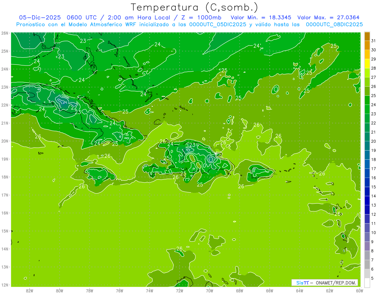
Task: Click the '74W' longitude axis label
Action: (150, 290)
